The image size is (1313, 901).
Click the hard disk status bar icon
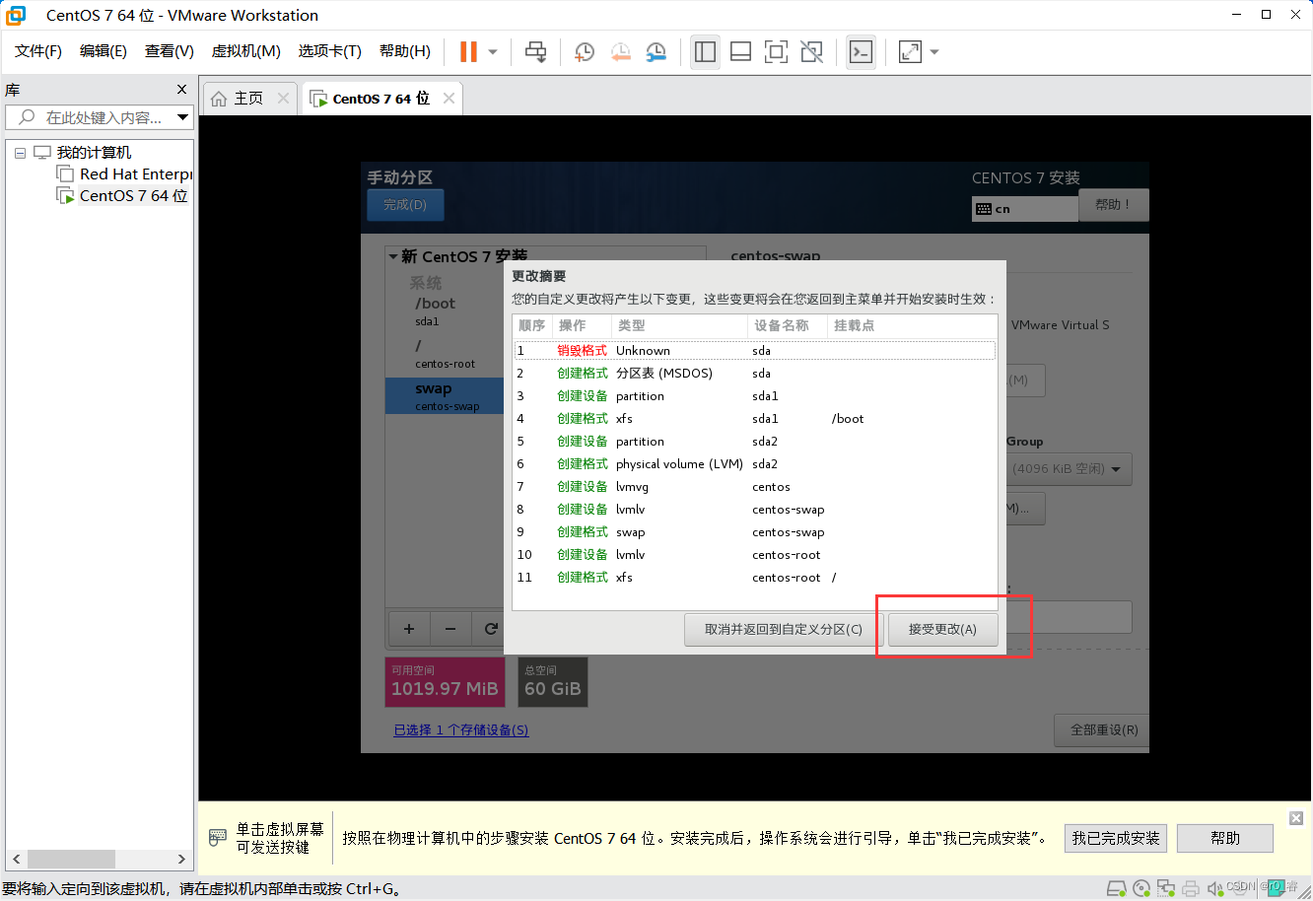(x=1116, y=888)
